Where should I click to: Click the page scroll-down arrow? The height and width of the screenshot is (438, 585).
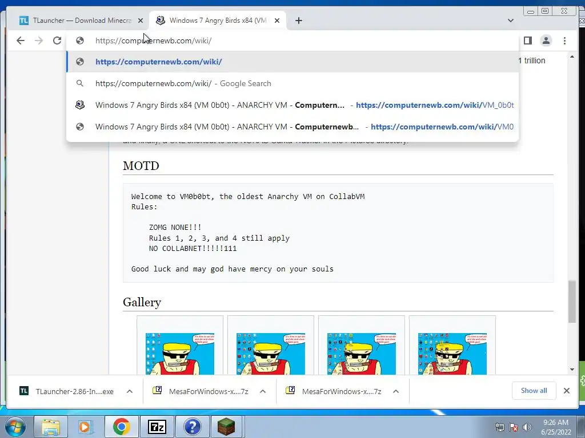572,370
